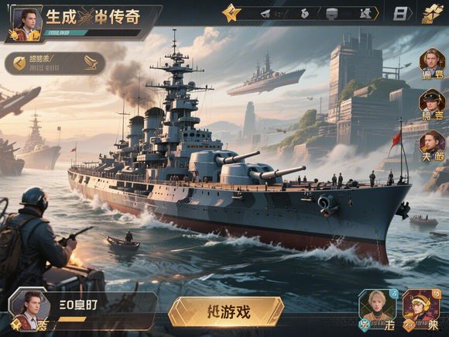This screenshot has width=449, height=337.
Task: Click the gold badge on bottom-left avatar
Action: pyautogui.click(x=15, y=325)
